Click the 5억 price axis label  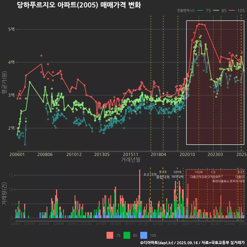11,29
